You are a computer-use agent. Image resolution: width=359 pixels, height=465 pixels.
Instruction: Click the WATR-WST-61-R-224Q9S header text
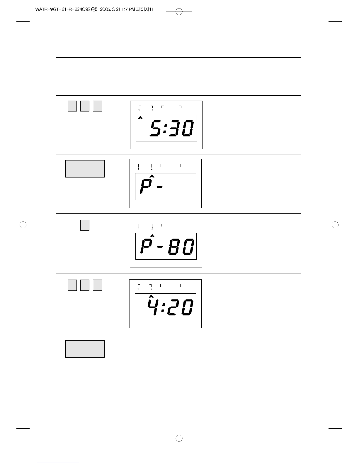[66, 9]
